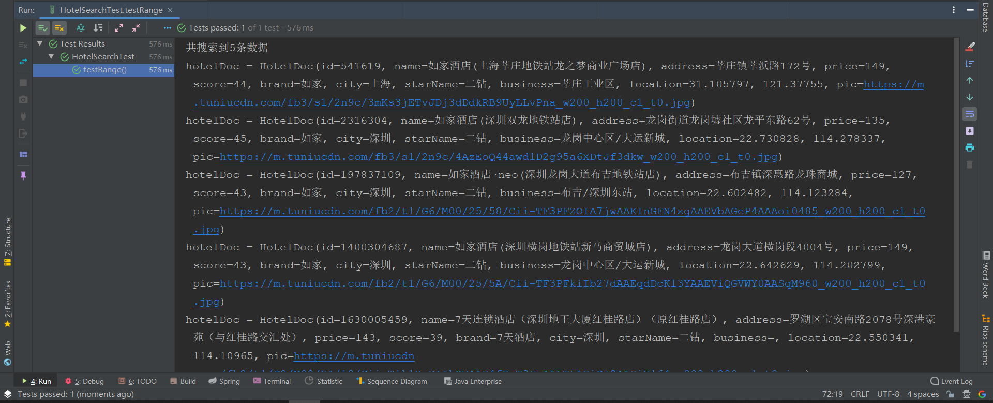Viewport: 993px width, 403px height.
Task: Open more test runner options (three dots)
Action: [x=167, y=28]
